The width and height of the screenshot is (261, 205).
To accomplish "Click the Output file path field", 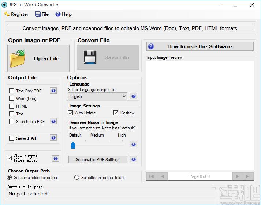I will click(130, 194).
